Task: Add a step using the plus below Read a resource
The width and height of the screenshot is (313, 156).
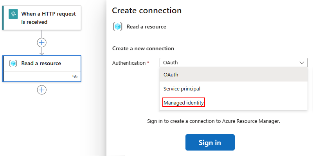Action: (x=42, y=90)
